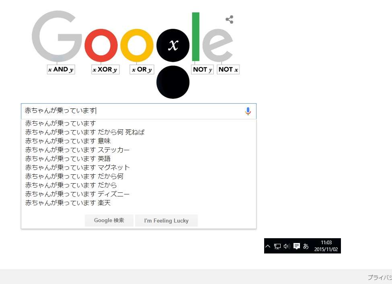
Task: Click the I'm Feeling Lucky button
Action: click(166, 221)
